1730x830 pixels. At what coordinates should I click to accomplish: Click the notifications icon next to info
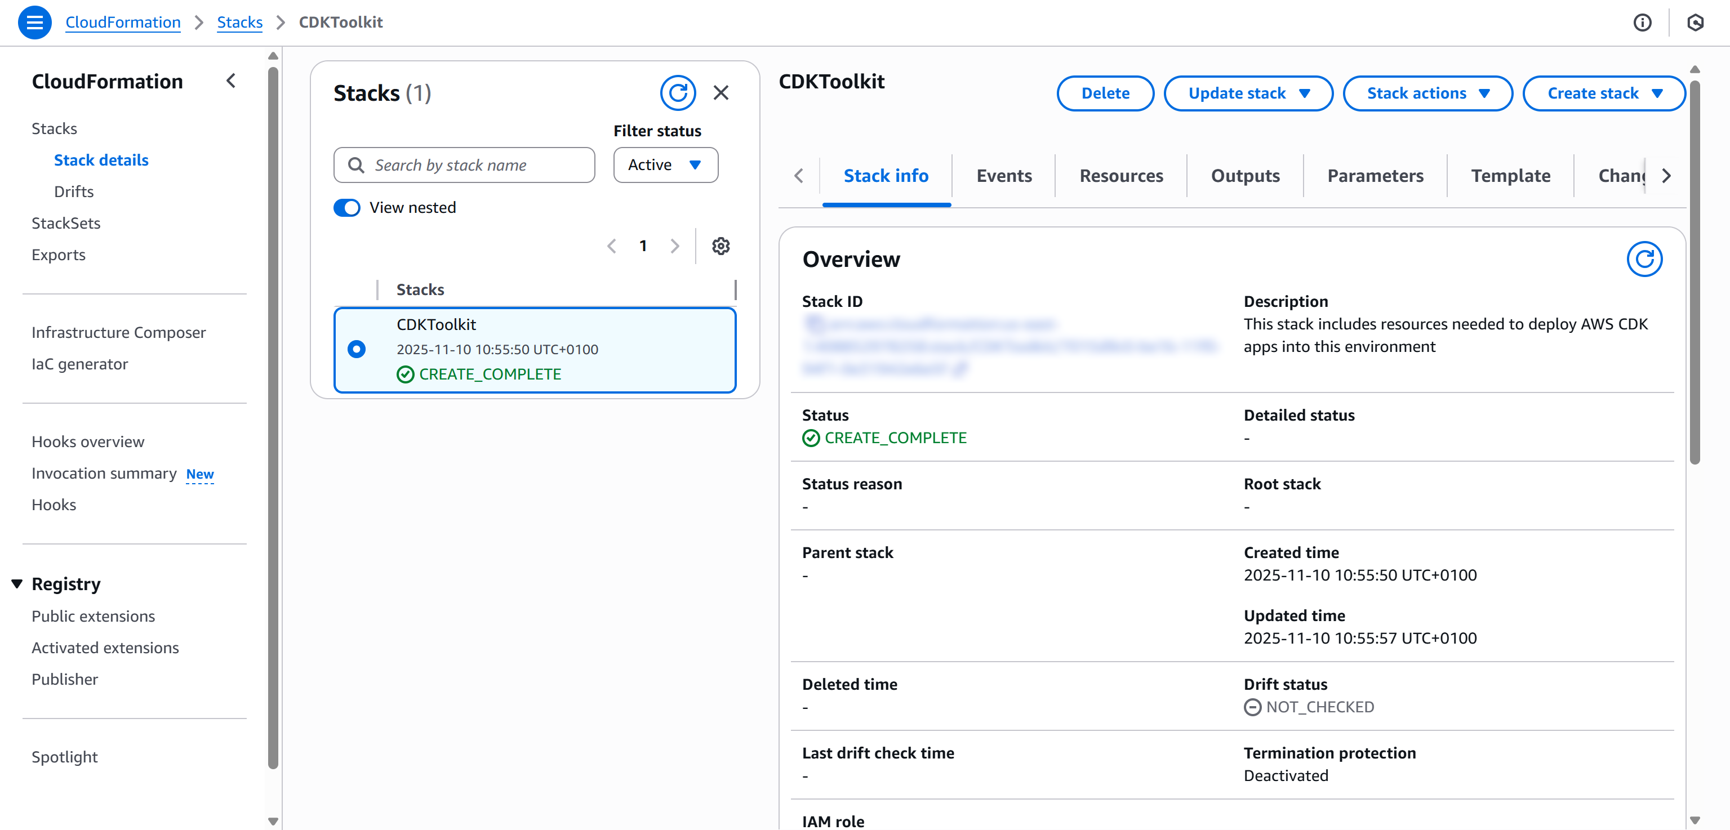(x=1695, y=22)
